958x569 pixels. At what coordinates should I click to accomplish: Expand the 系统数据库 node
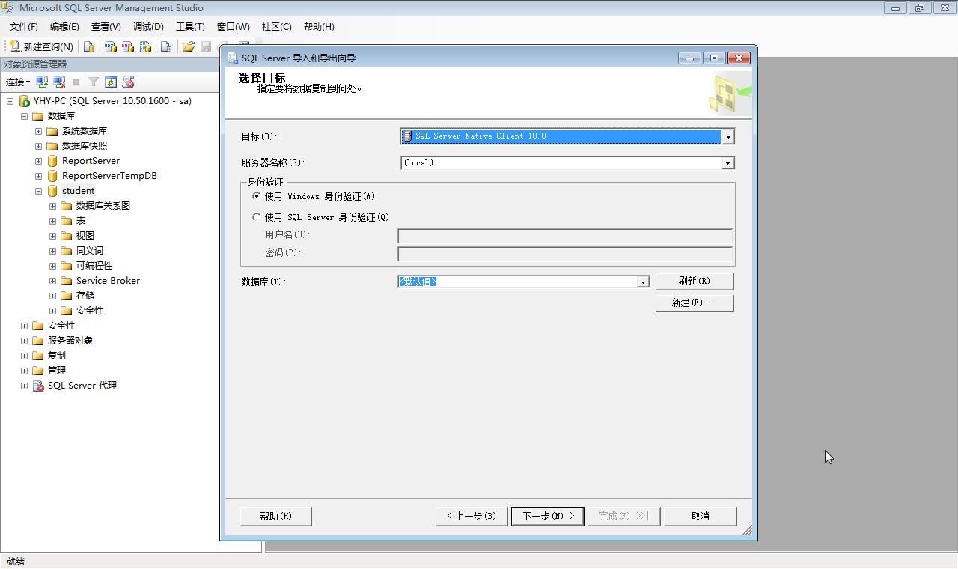[x=38, y=131]
